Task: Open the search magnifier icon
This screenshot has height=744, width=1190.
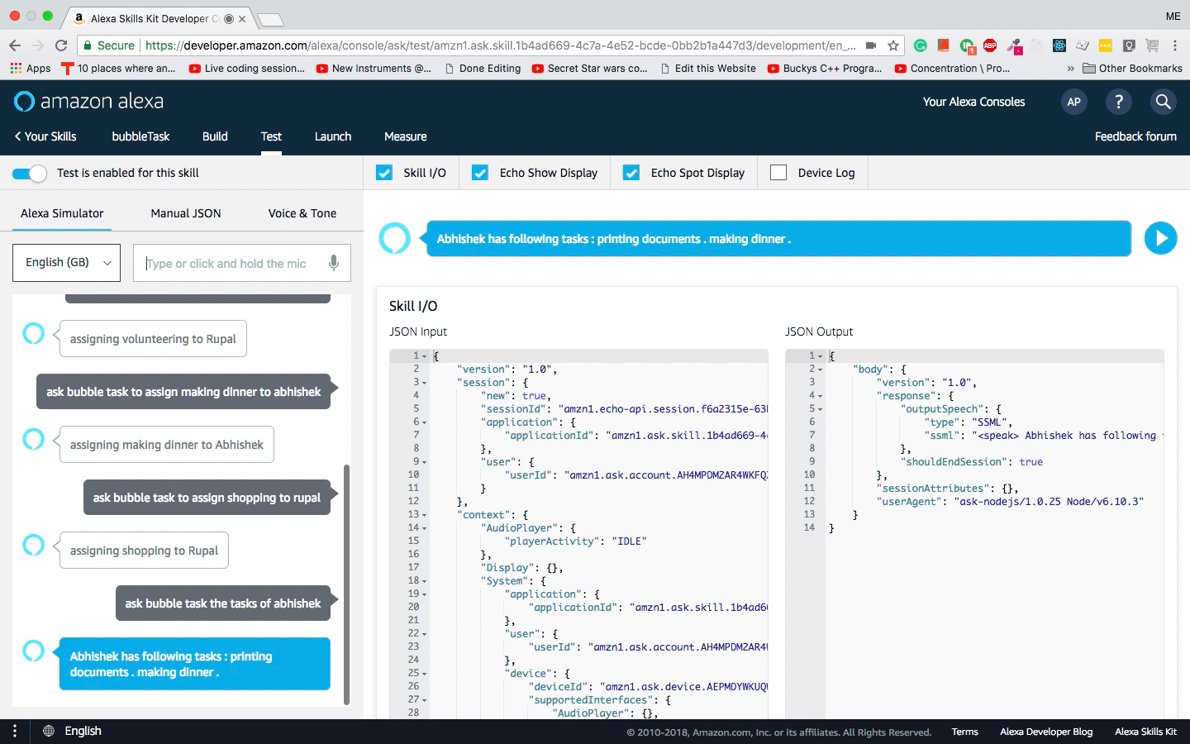Action: pos(1163,102)
